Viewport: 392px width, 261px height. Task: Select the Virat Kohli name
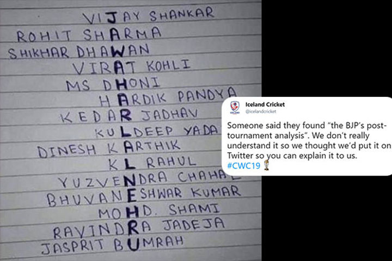pos(132,69)
